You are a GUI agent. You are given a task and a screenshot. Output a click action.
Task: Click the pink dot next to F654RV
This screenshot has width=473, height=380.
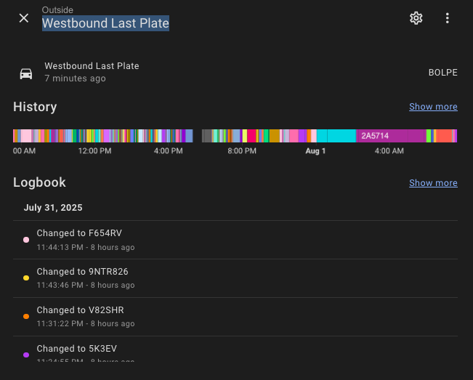pos(26,240)
